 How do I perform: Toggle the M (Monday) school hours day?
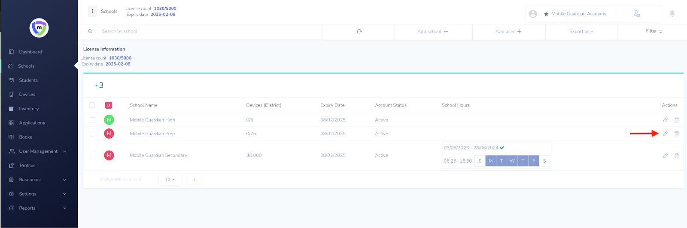[491, 161]
